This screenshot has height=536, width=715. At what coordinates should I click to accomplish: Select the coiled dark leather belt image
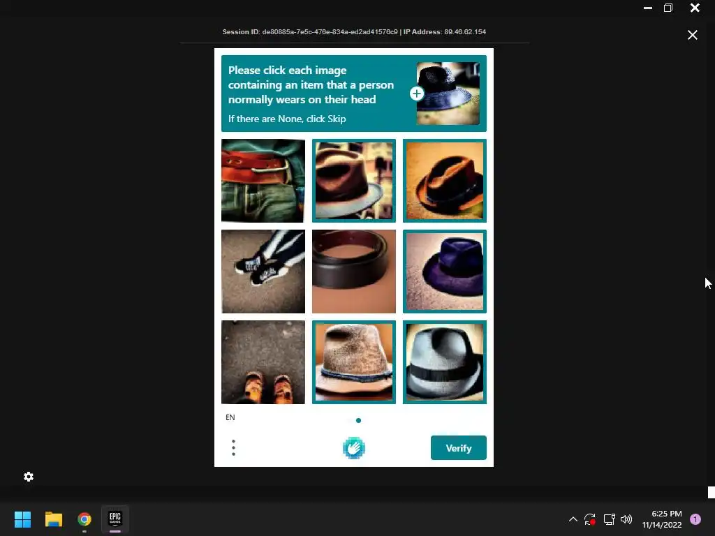(x=354, y=271)
